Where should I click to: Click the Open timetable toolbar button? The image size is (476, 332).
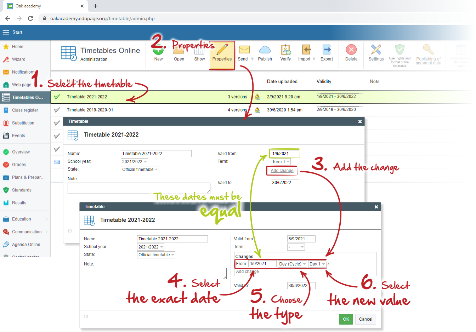point(179,53)
